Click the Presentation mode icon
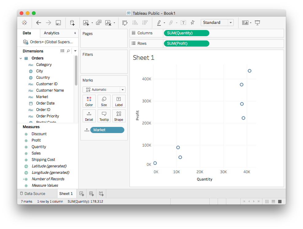 click(257, 23)
